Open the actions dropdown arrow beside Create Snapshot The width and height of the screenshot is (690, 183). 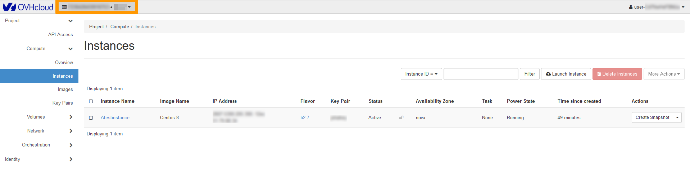point(677,117)
